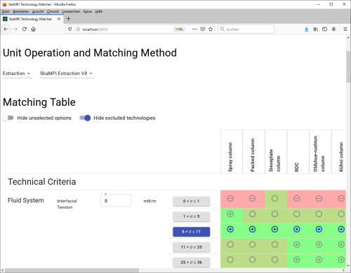The image size is (351, 273).
Task: Reload the current page
Action: click(25, 29)
